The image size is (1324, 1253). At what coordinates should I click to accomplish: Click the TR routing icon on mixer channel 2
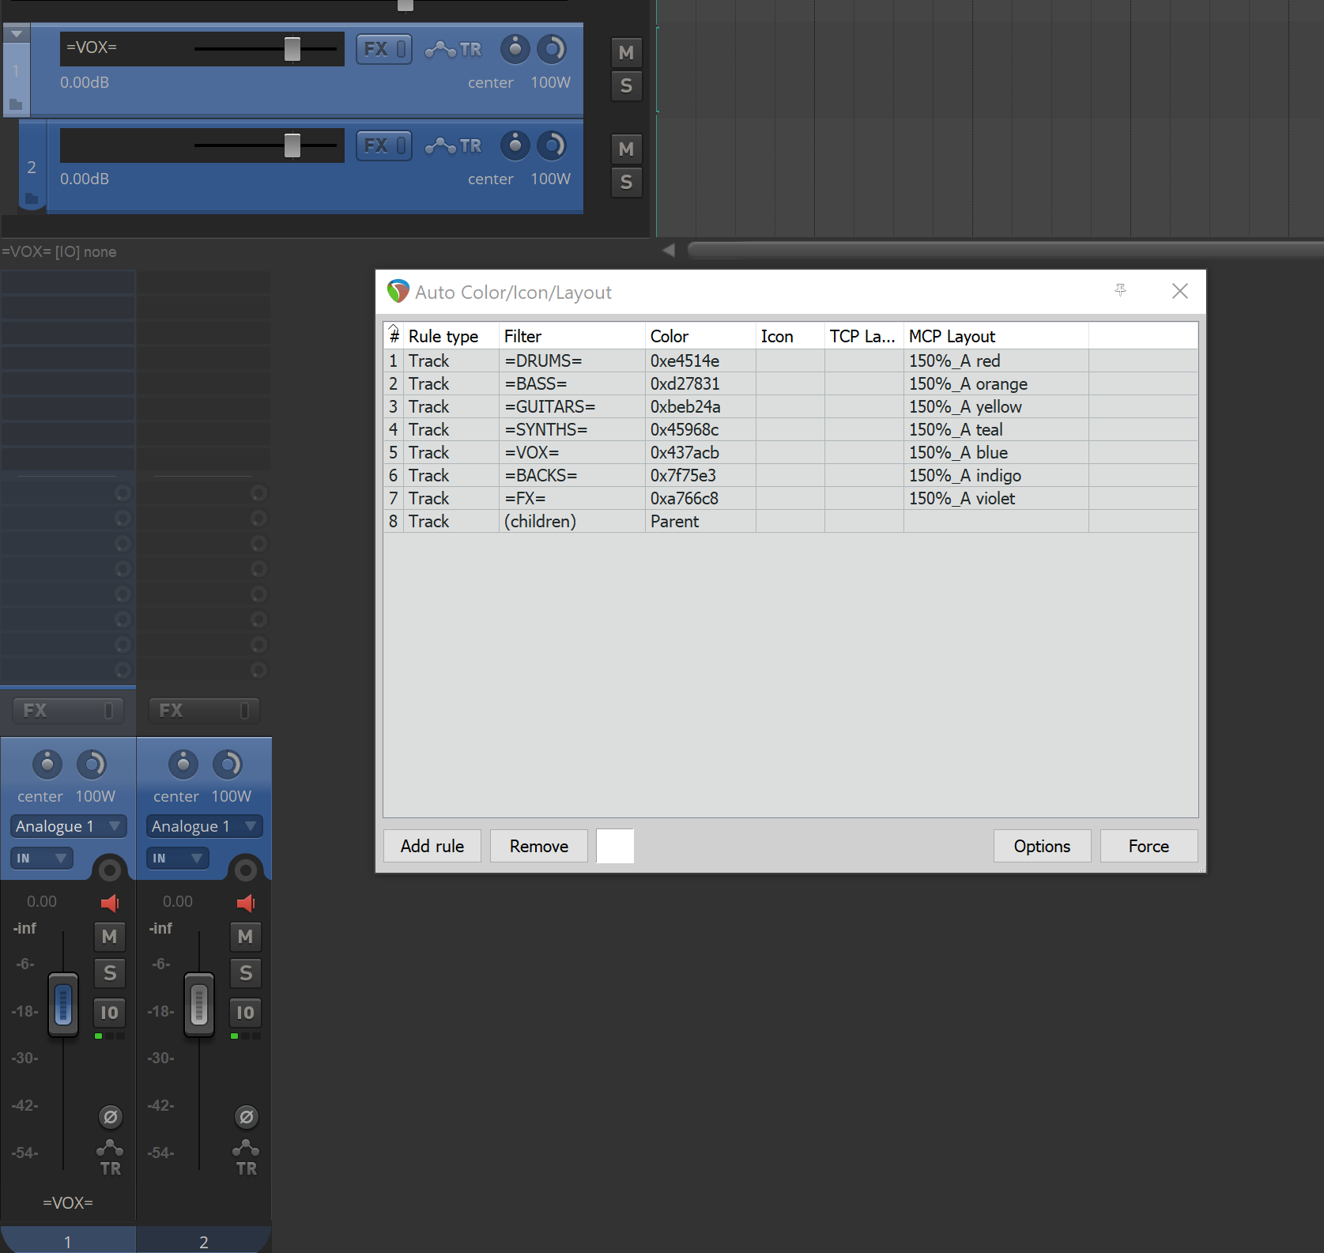(246, 1158)
